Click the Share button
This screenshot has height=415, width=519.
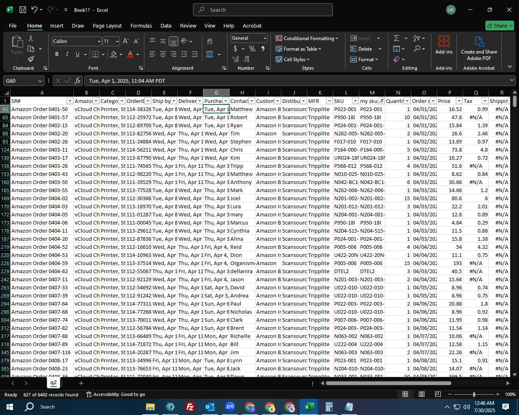pyautogui.click(x=500, y=26)
